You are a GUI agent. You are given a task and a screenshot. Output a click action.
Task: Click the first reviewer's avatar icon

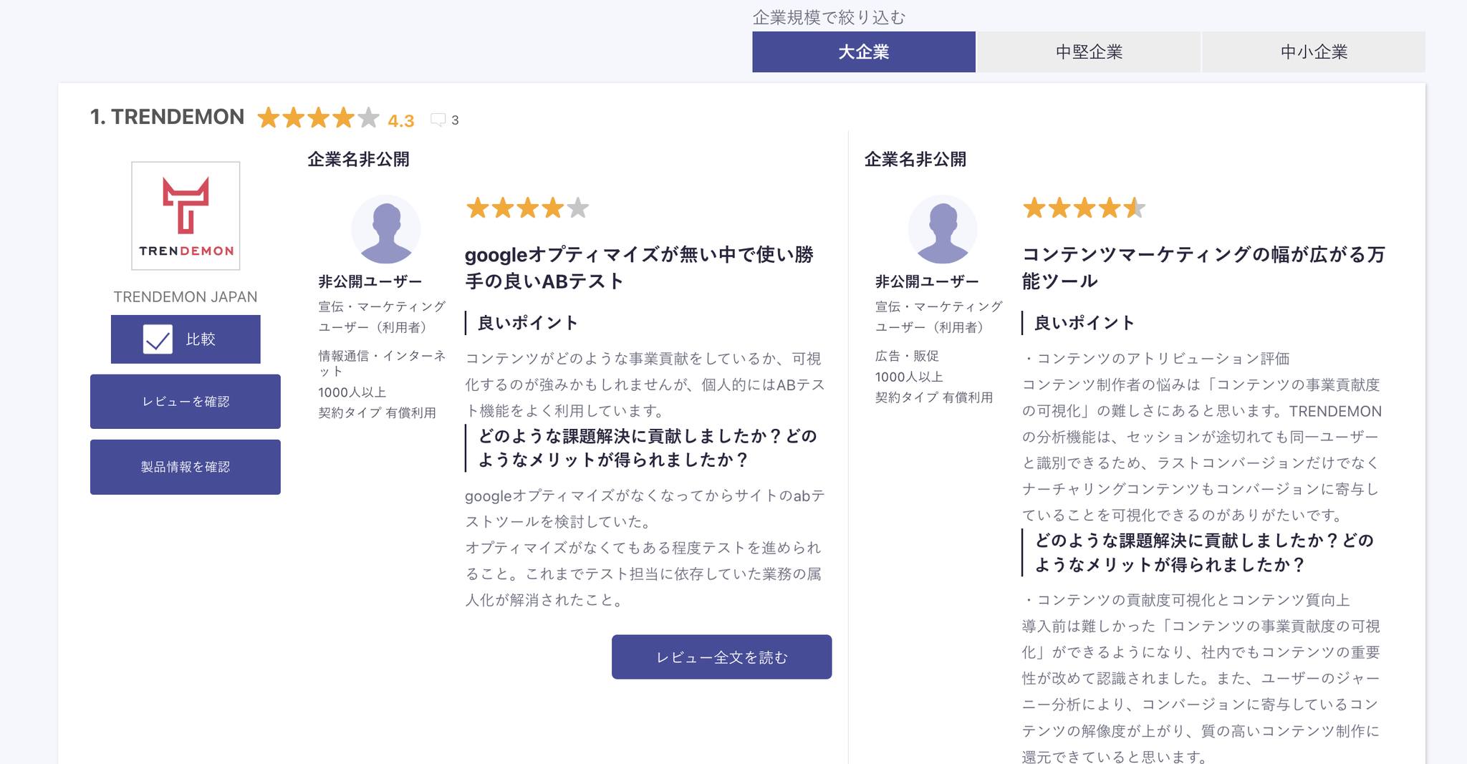coord(386,229)
